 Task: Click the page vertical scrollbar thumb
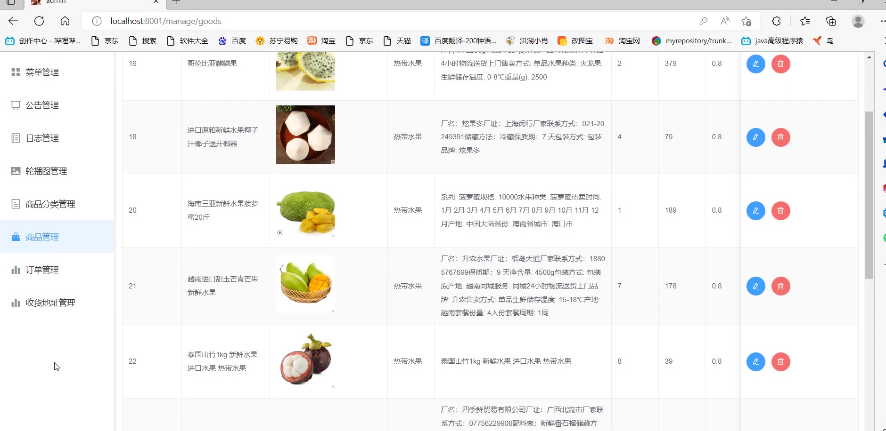tap(869, 195)
